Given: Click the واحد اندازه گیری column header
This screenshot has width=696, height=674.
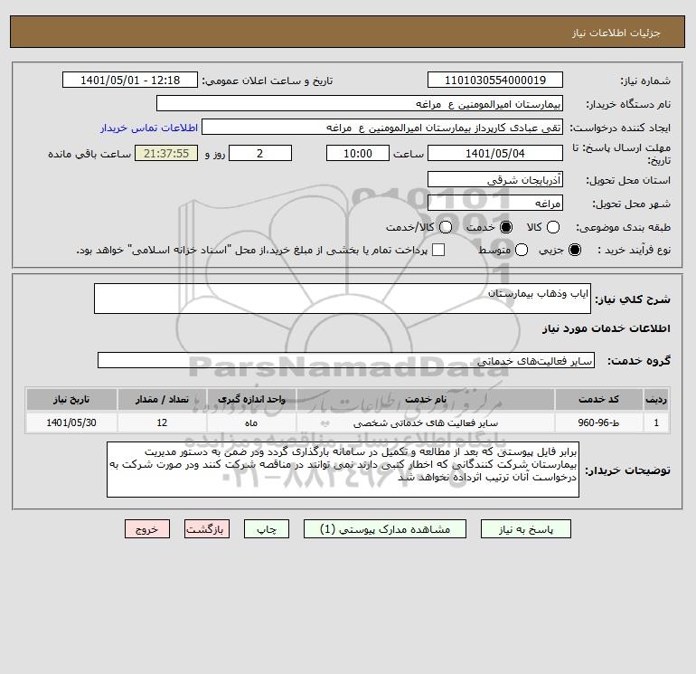Looking at the screenshot, I should pos(251,399).
